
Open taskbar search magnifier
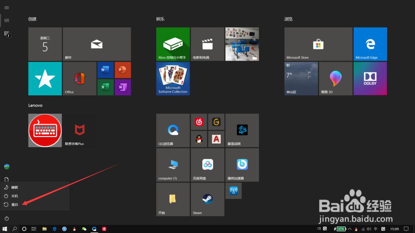pyautogui.click(x=15, y=229)
